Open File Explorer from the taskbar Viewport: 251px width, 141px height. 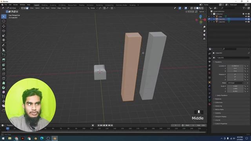[x=10, y=138]
